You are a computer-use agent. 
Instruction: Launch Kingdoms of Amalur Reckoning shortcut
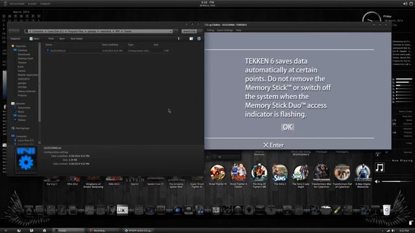coord(93,183)
